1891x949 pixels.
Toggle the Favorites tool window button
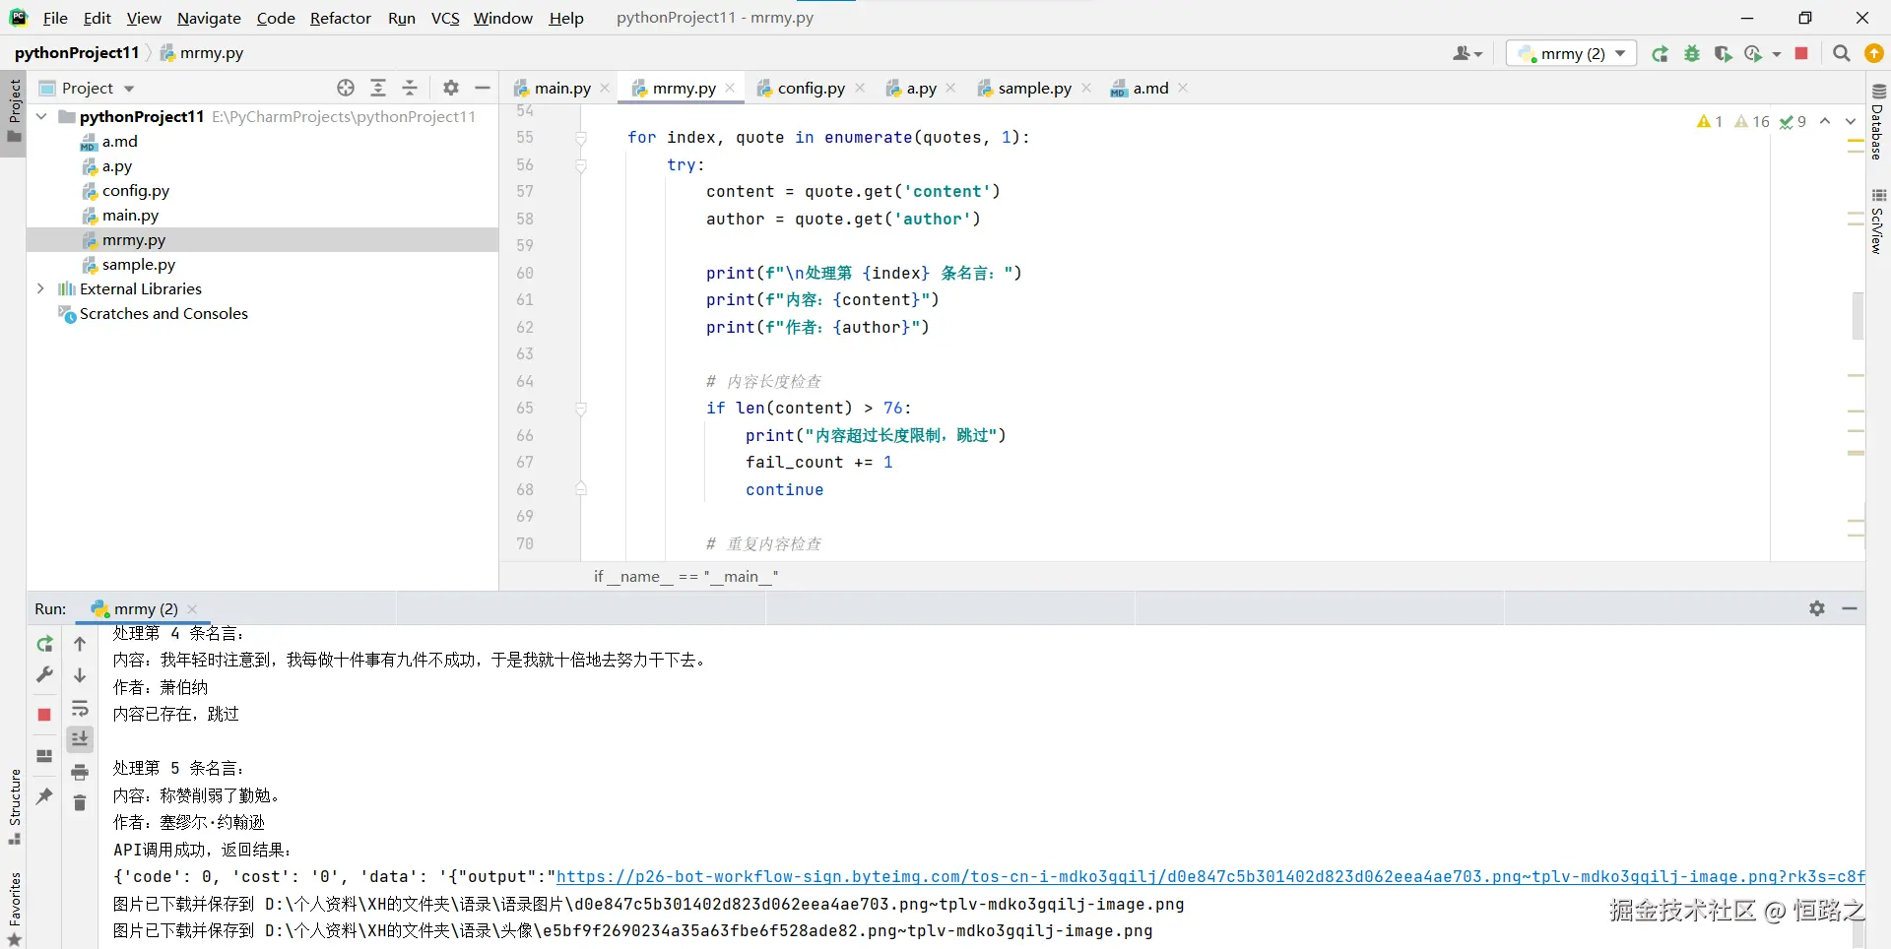15,908
